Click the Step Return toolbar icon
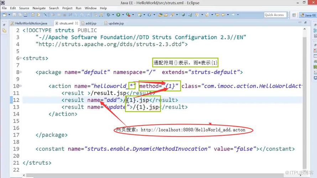The image size is (317, 178). coord(88,15)
